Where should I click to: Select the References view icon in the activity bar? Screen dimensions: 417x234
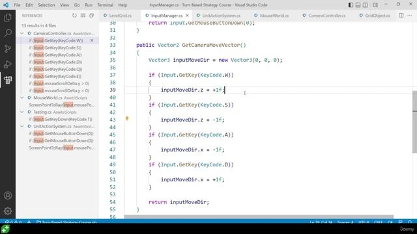[x=8, y=80]
